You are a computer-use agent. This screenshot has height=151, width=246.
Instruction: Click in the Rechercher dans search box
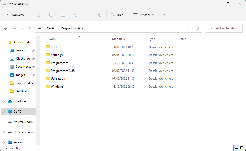click(x=224, y=28)
